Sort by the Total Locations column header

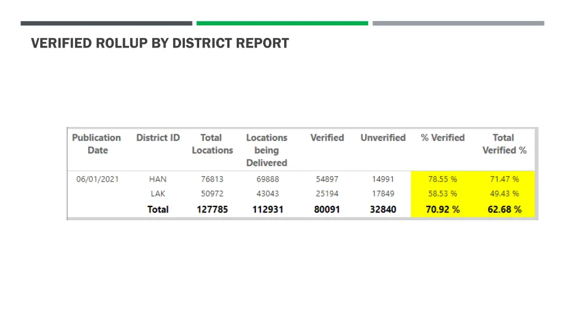(x=212, y=144)
